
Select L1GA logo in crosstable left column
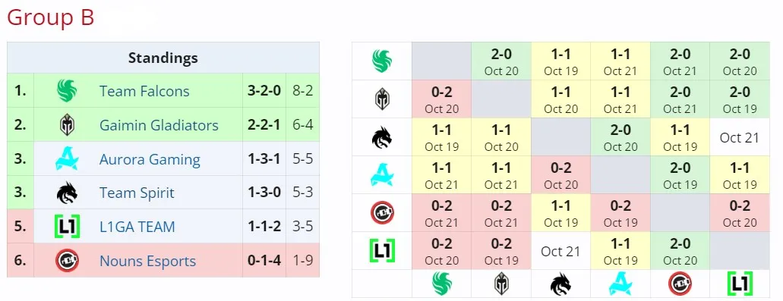click(x=381, y=251)
